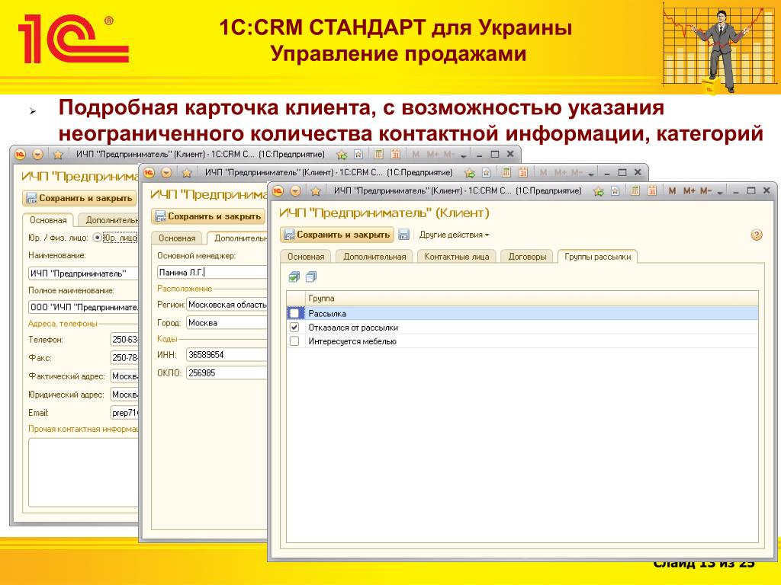This screenshot has height=585, width=781.
Task: Click Основной менеджер field with Панина Л.Г.
Action: pyautogui.click(x=212, y=272)
